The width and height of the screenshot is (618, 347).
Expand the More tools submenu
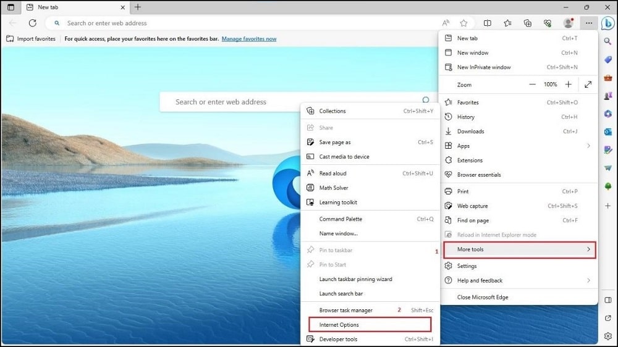(x=520, y=249)
